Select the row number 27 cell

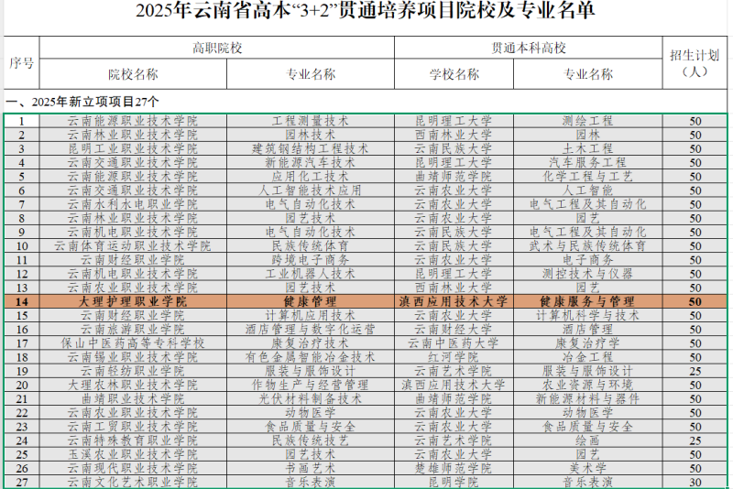(22, 482)
